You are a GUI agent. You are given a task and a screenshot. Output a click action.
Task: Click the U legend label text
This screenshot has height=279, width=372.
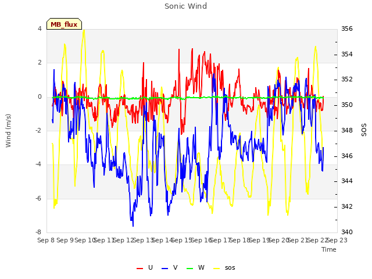[151, 267]
